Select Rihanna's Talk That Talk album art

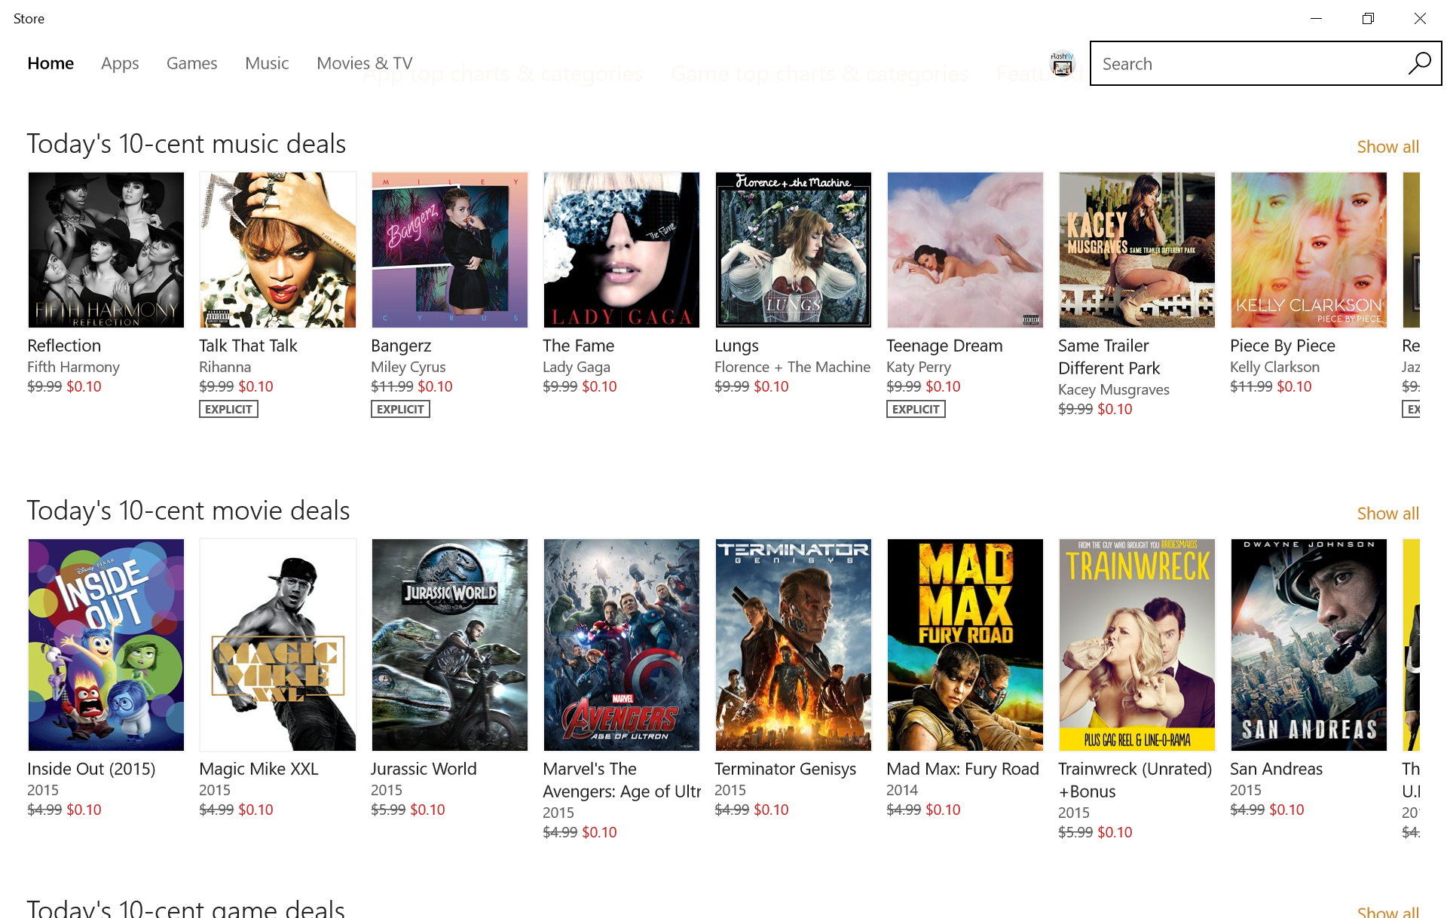(x=278, y=250)
